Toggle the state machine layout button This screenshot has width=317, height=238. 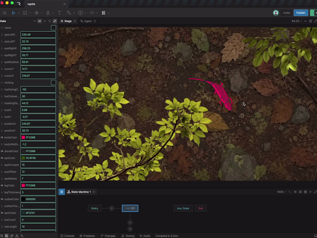[62, 192]
